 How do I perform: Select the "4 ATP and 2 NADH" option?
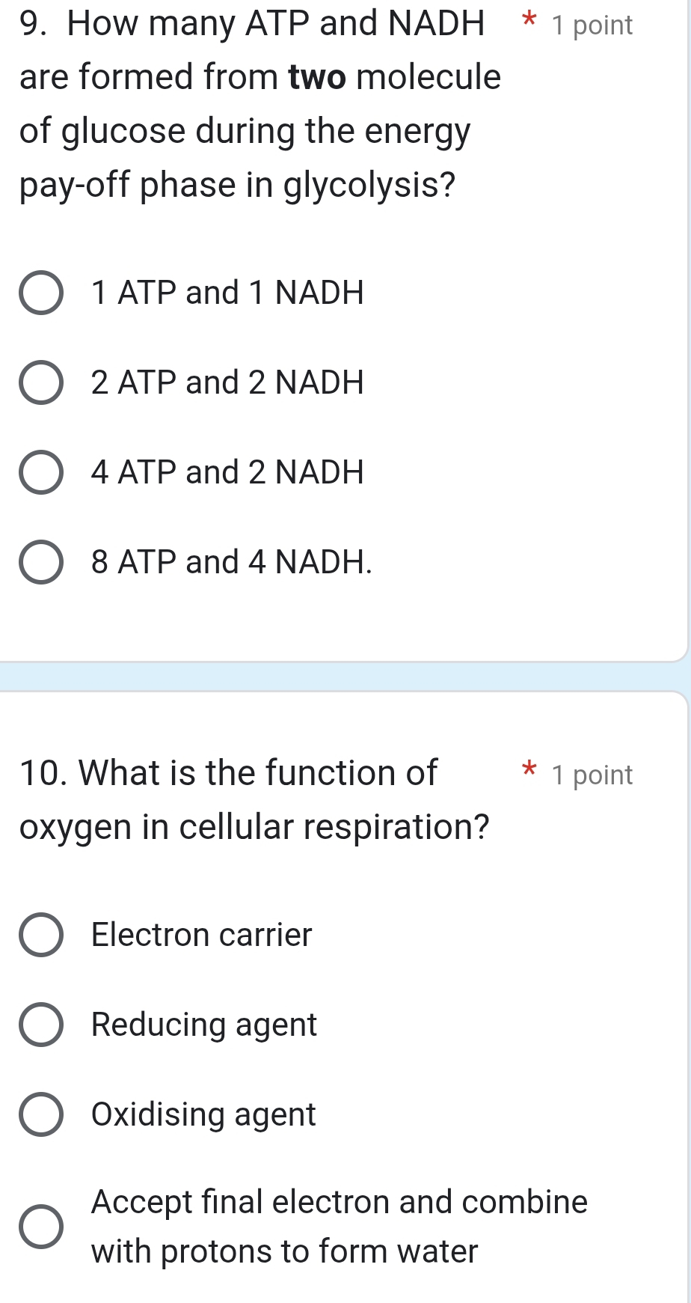43,472
